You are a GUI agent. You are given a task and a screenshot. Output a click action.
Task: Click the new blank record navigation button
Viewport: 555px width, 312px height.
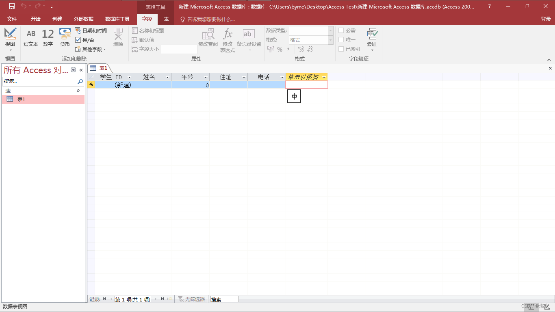coord(170,299)
